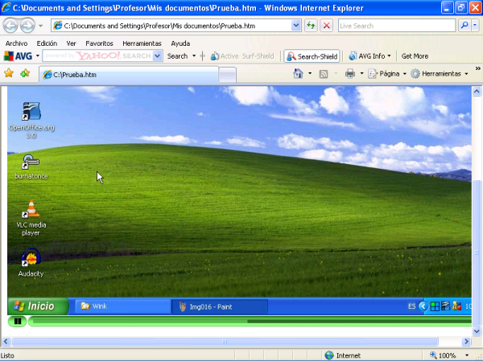Click the Live Search magnifier icon
The height and width of the screenshot is (361, 483).
click(464, 26)
